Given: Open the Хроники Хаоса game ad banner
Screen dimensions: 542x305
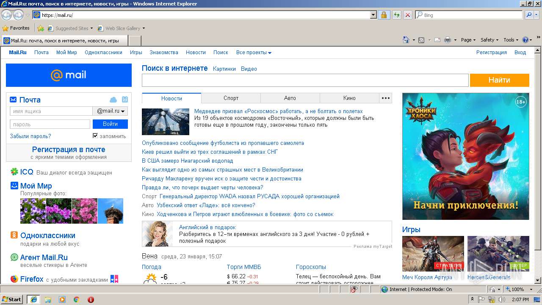Looking at the screenshot, I should coord(466,156).
